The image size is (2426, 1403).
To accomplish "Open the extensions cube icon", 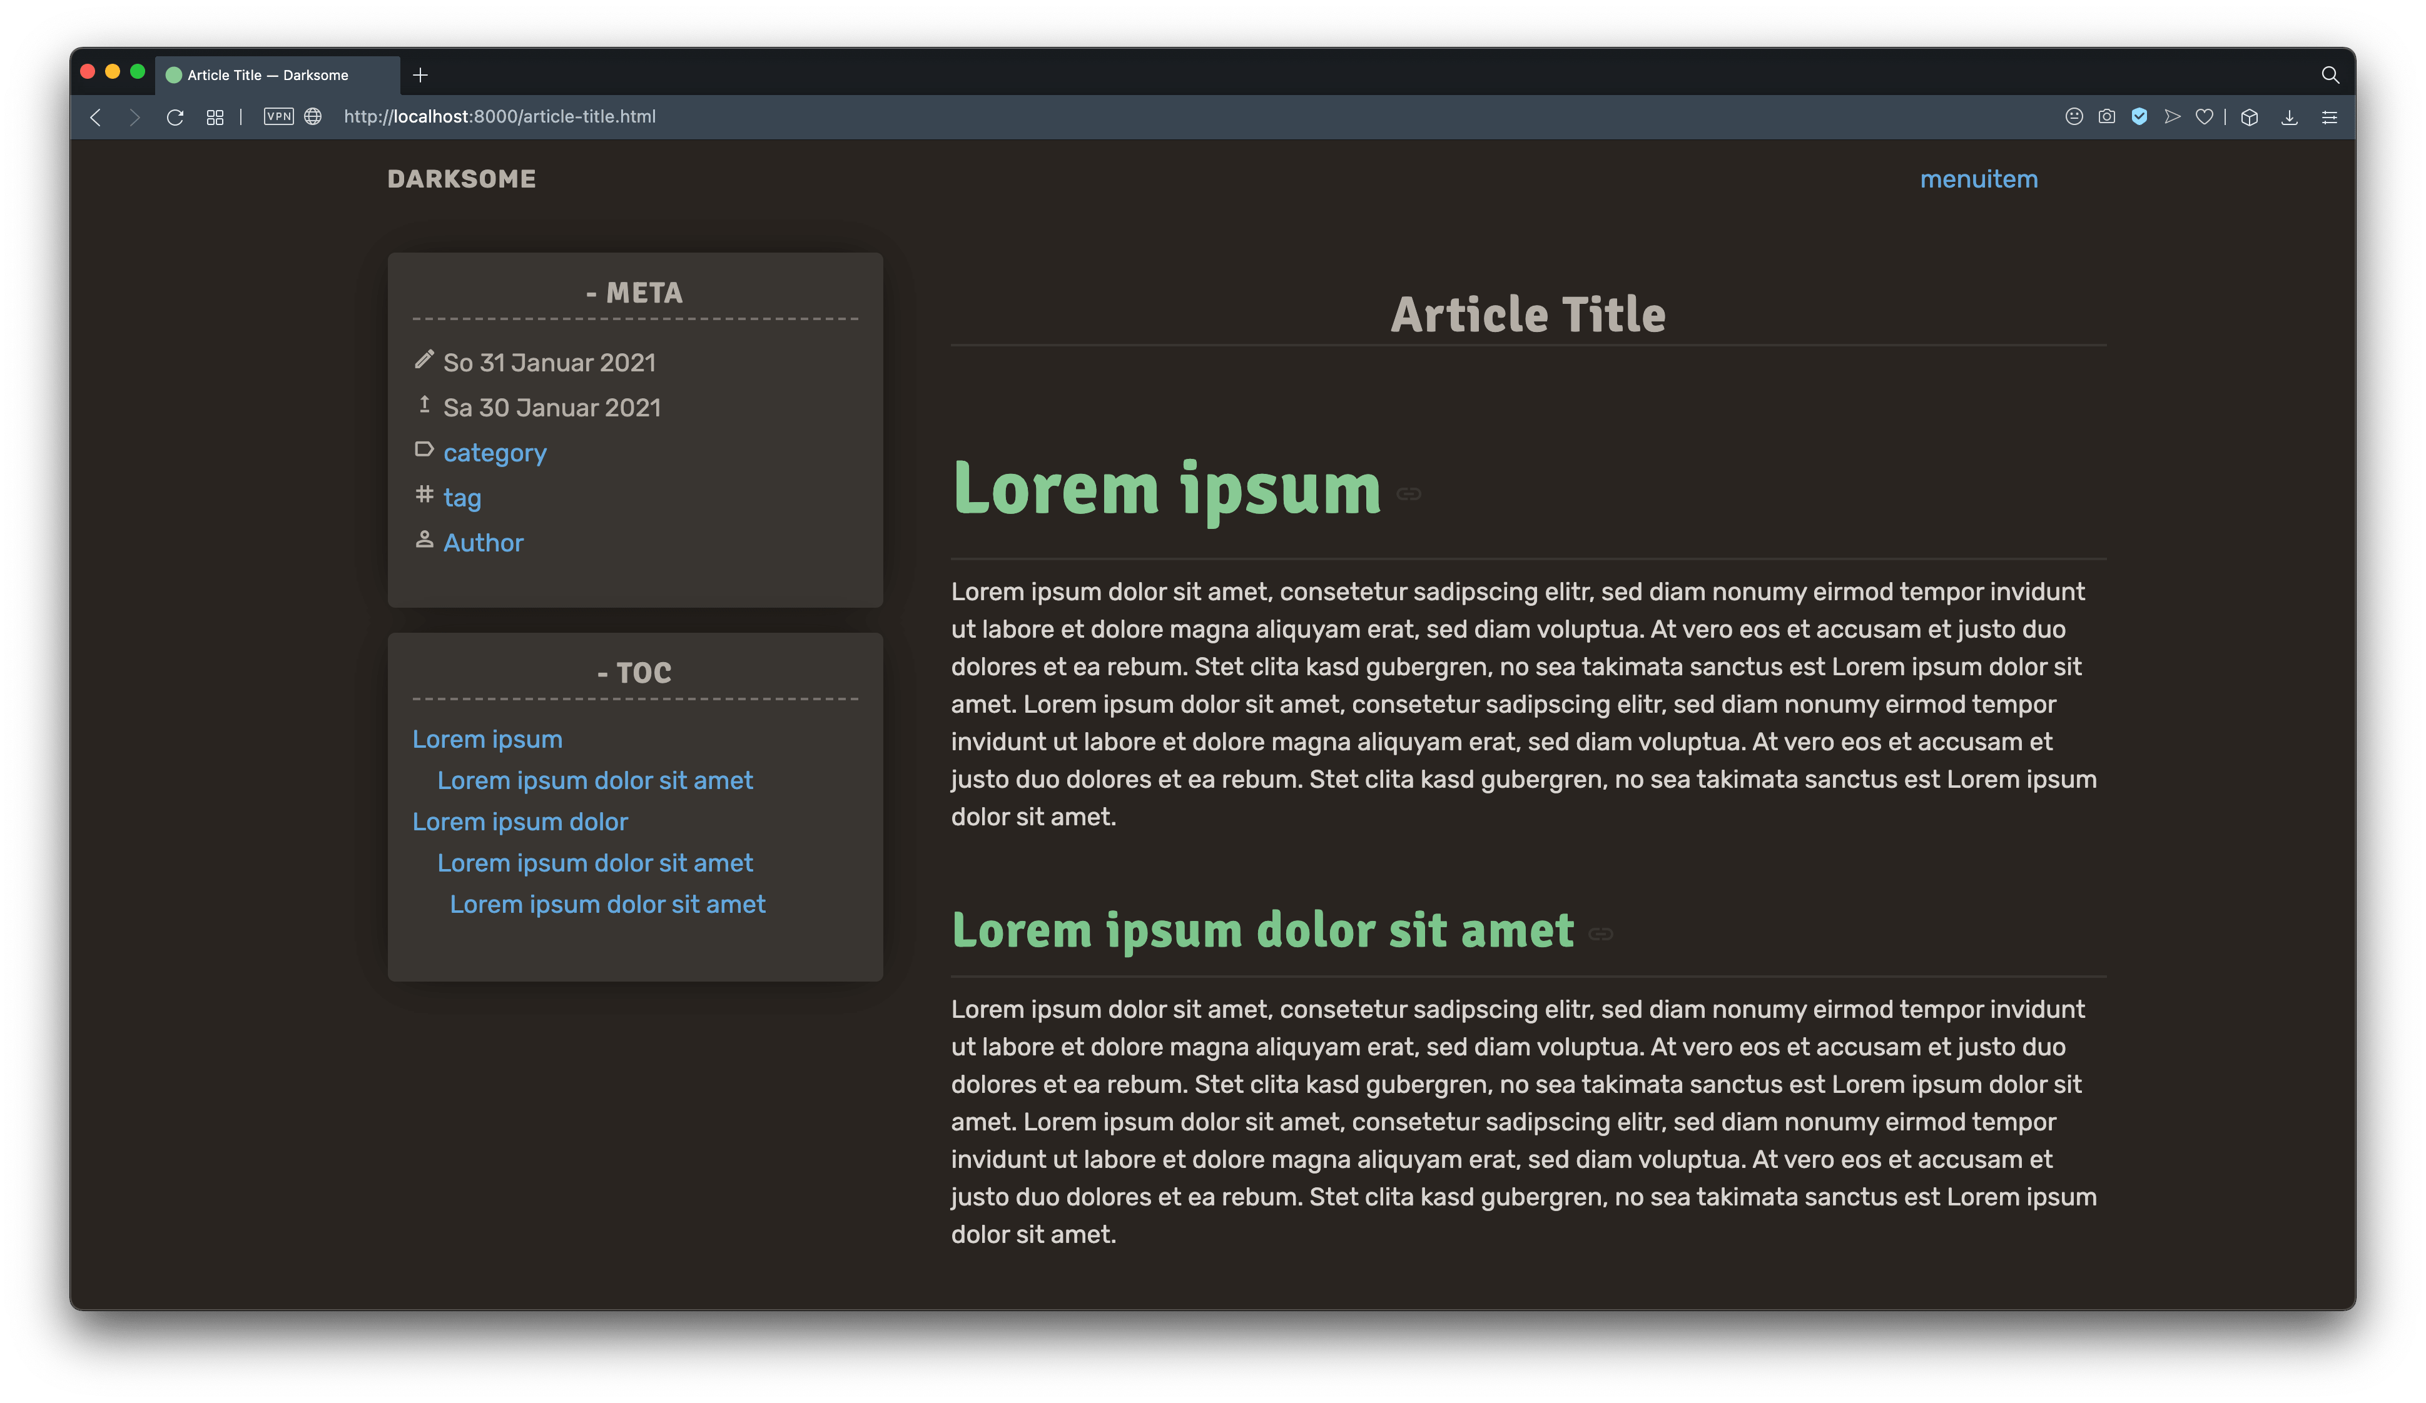I will (x=2249, y=118).
